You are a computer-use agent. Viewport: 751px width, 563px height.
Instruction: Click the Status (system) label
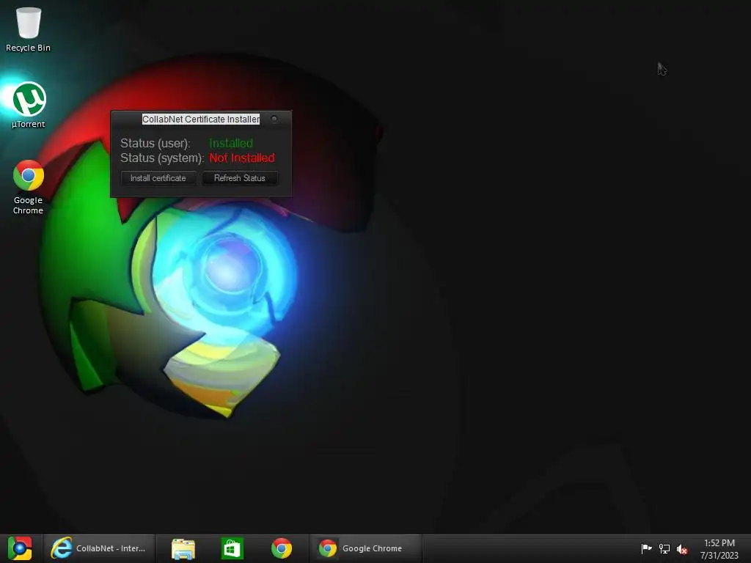pyautogui.click(x=162, y=158)
